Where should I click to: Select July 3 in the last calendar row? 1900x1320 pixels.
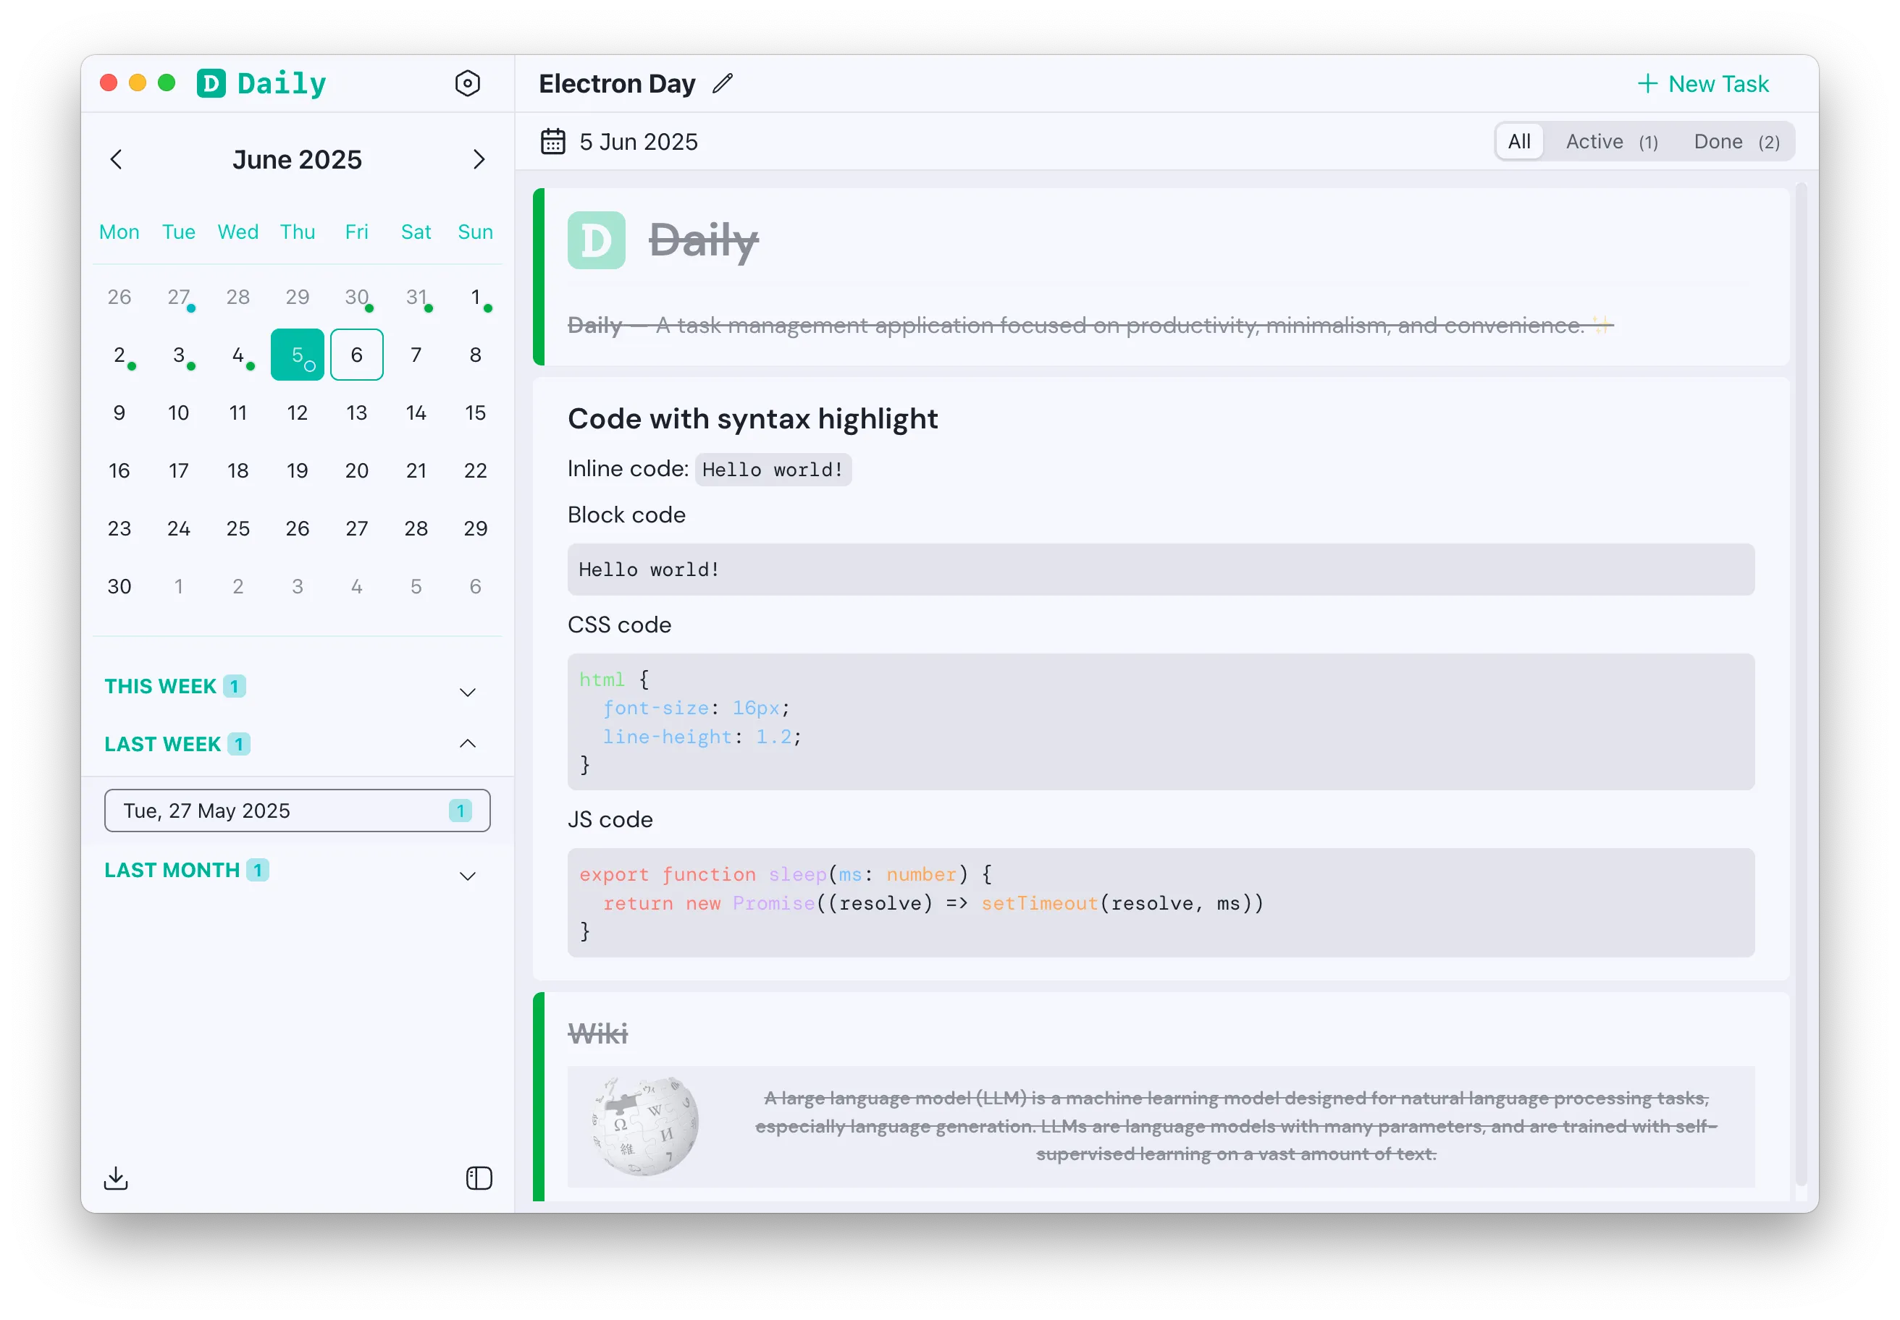[x=297, y=586]
